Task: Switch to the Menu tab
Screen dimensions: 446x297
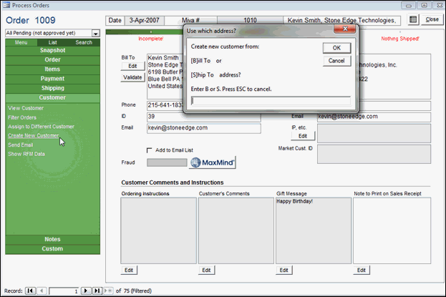Action: pos(20,42)
